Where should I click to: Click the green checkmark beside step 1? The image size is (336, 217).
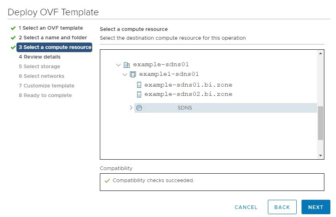(x=13, y=28)
